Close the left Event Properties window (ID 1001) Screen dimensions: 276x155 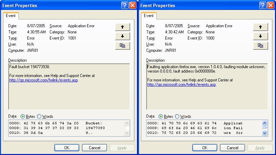pyautogui.click(x=133, y=5)
